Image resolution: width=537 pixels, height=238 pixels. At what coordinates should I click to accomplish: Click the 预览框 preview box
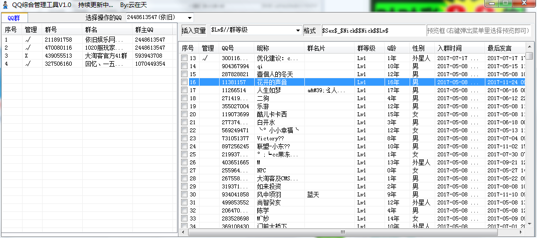478,31
